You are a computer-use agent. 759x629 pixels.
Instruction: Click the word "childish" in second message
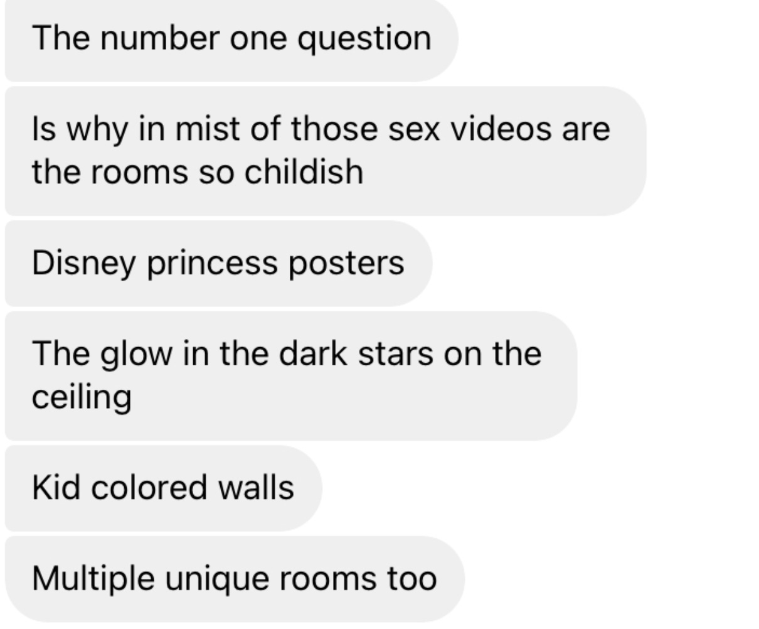pos(304,171)
